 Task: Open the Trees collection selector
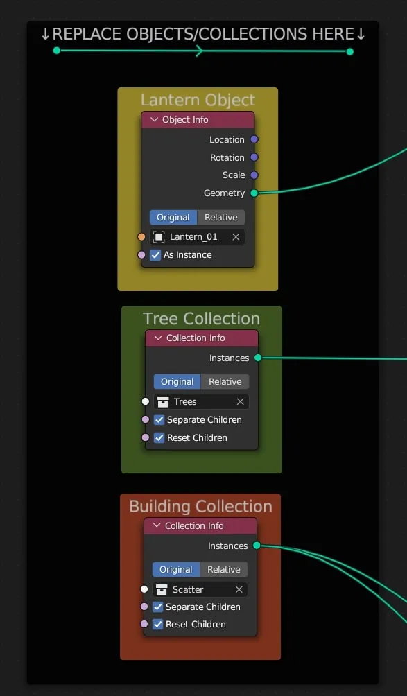click(201, 401)
